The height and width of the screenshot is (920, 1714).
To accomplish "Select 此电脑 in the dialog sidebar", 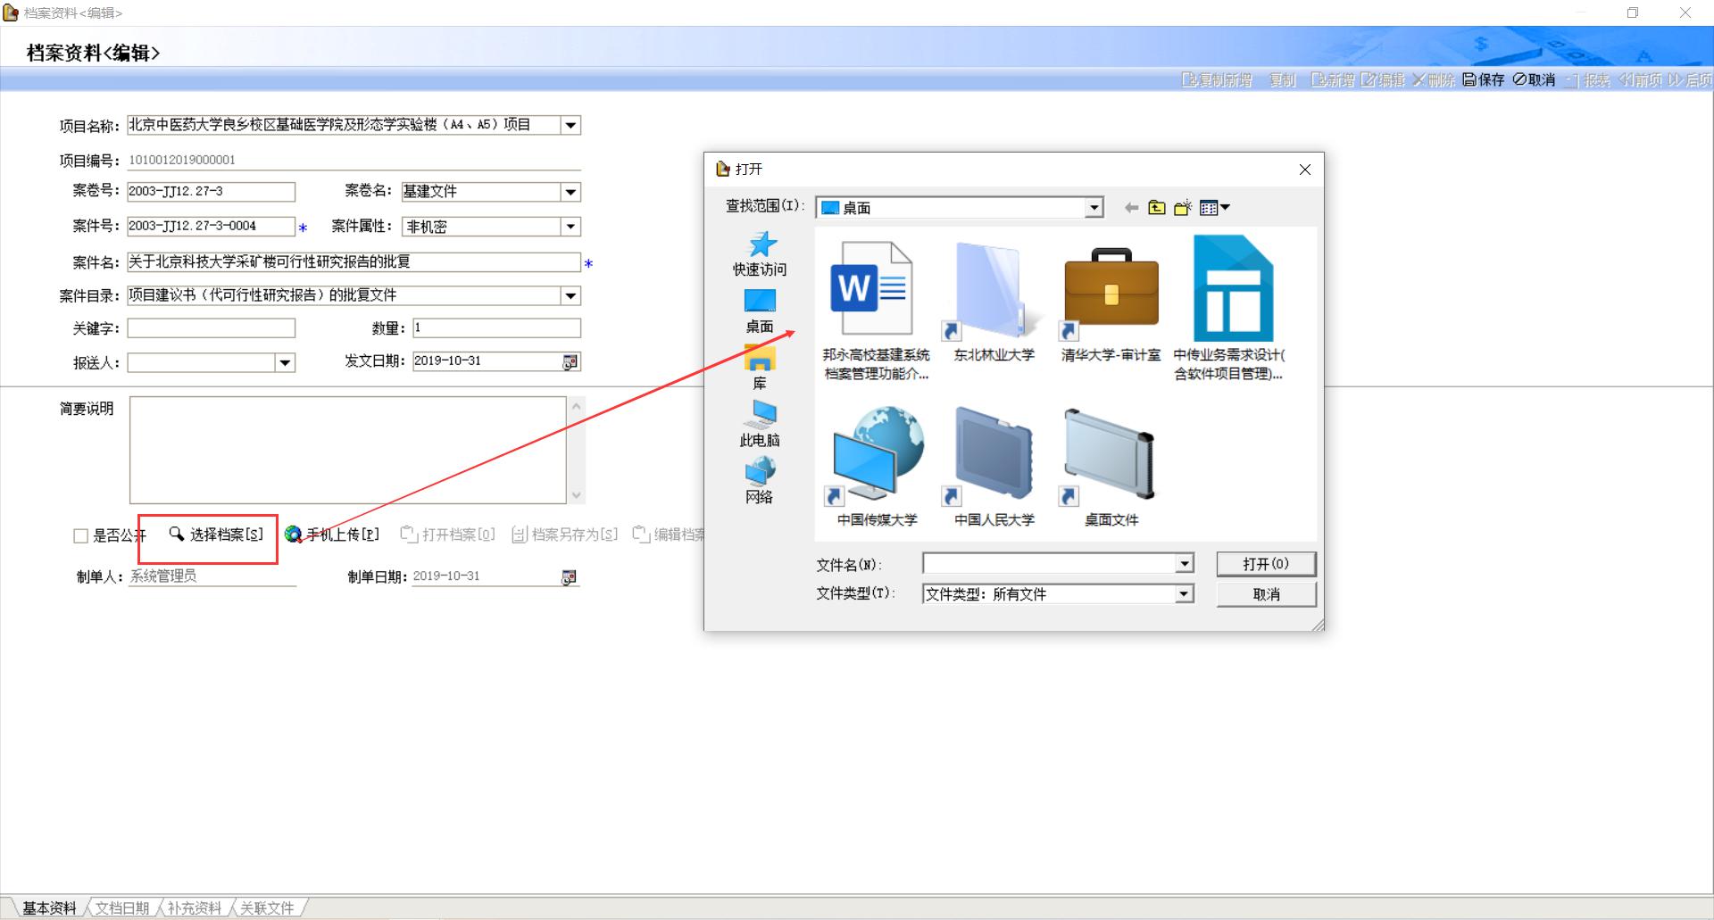I will tap(760, 423).
